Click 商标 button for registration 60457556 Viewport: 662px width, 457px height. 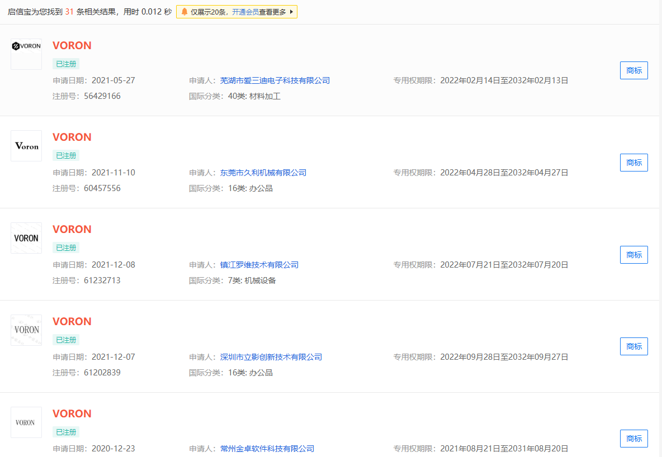[633, 163]
